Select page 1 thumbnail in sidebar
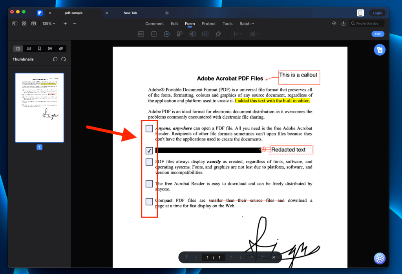402x274 pixels. [40, 108]
